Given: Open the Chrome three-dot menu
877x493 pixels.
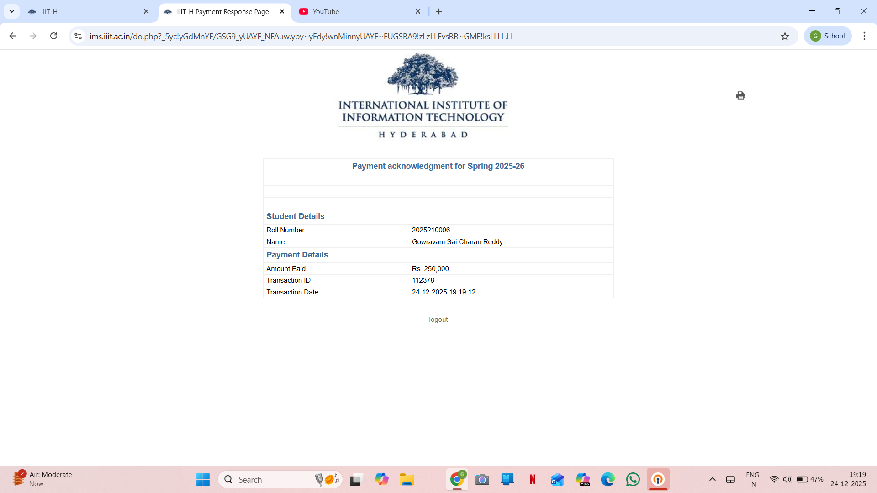Looking at the screenshot, I should [864, 36].
